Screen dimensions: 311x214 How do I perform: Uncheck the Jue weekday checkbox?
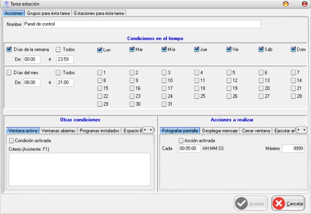(x=196, y=49)
